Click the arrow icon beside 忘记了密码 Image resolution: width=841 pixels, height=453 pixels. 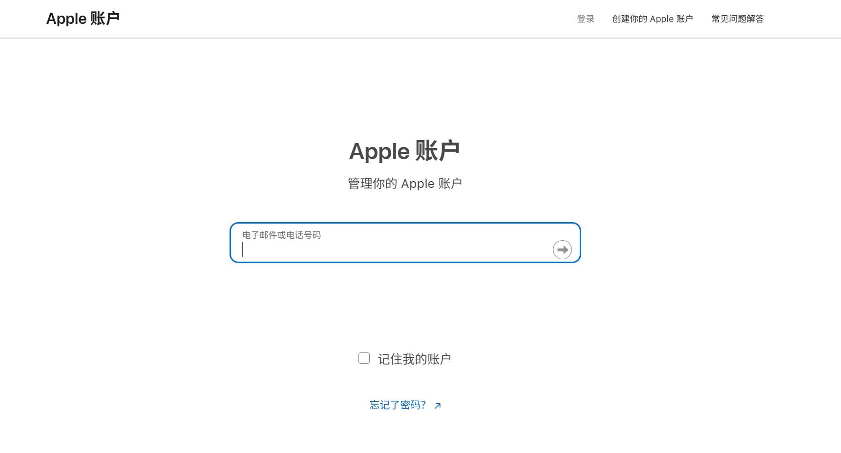tap(438, 406)
